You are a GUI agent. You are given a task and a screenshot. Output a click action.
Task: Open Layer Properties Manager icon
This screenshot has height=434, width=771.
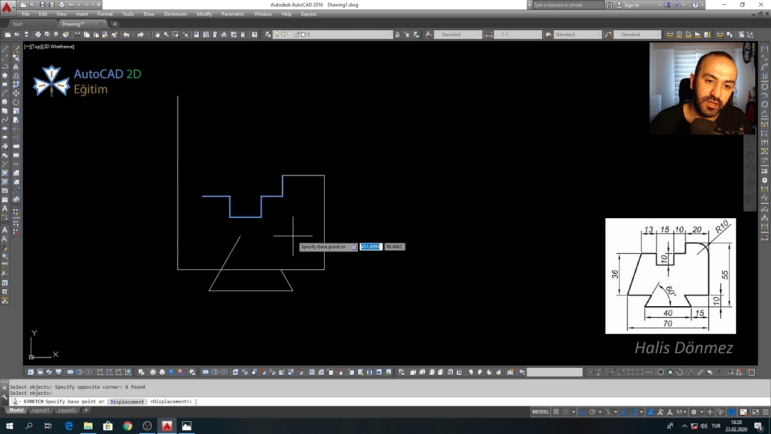pyautogui.click(x=269, y=34)
